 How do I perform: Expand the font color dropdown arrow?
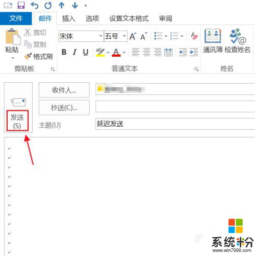(124, 53)
